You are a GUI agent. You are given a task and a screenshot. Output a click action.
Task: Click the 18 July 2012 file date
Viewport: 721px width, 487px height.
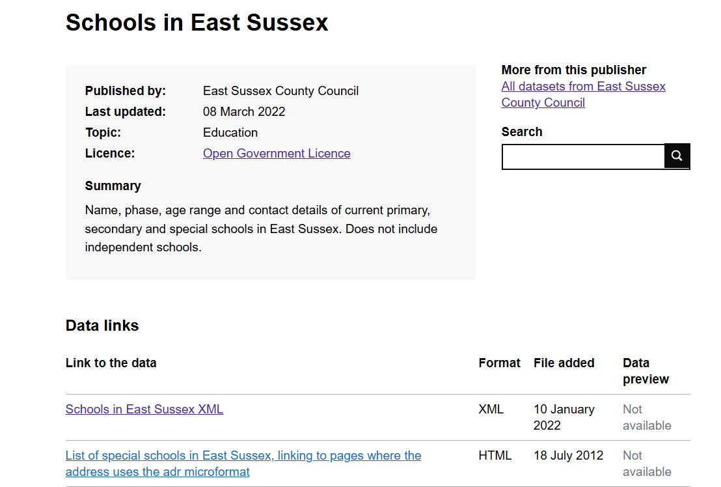click(x=568, y=456)
